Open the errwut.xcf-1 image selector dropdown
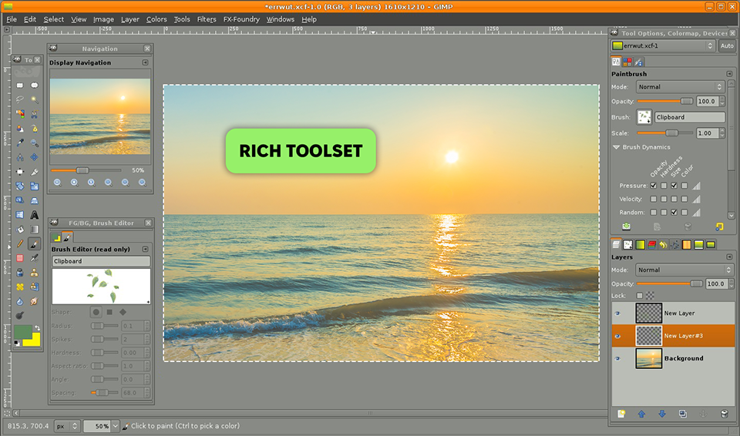The image size is (740, 436). (x=663, y=45)
